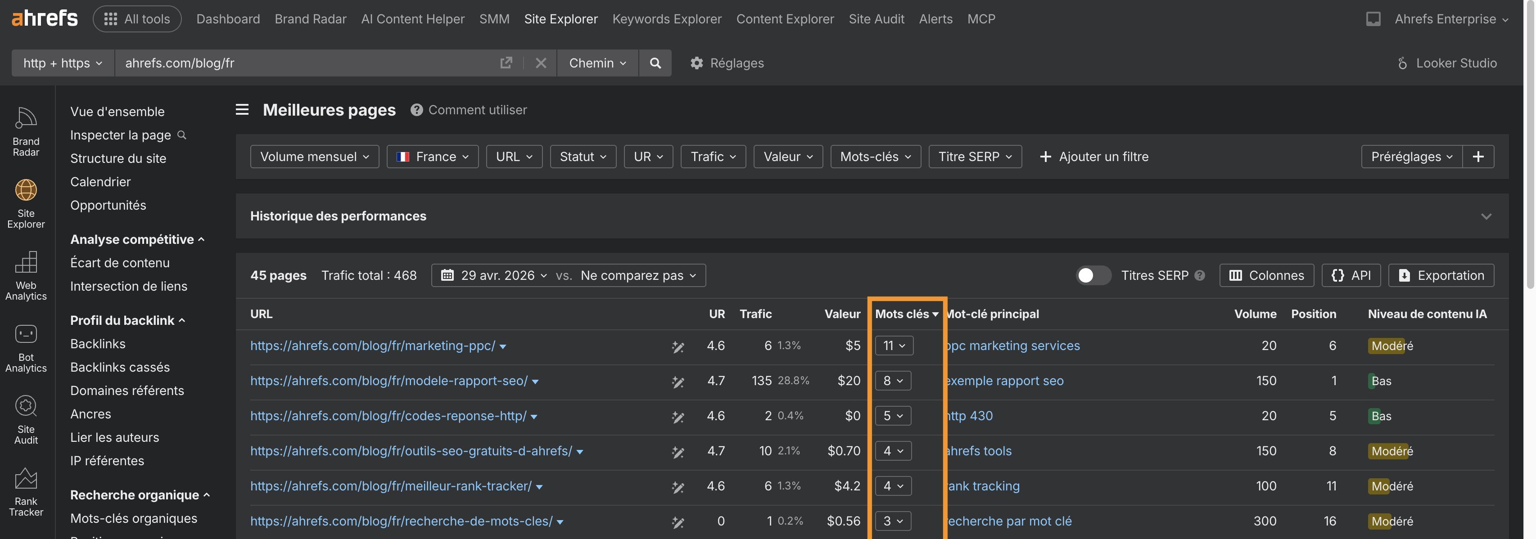Open the Ahrefs Enterprise account menu
The width and height of the screenshot is (1536, 539).
point(1451,18)
